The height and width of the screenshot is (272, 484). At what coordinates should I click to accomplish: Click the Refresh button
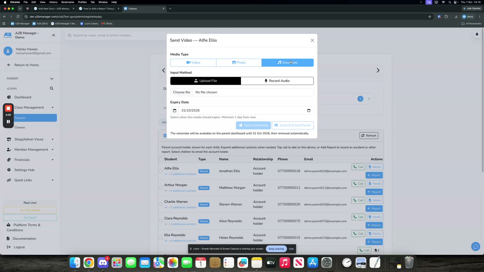[x=369, y=135]
